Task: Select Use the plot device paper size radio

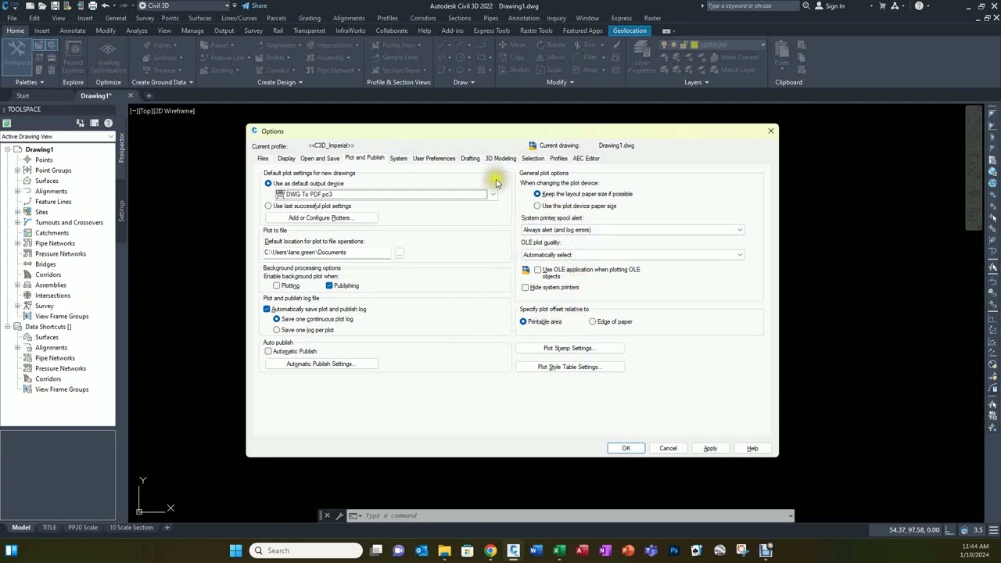Action: (x=537, y=206)
